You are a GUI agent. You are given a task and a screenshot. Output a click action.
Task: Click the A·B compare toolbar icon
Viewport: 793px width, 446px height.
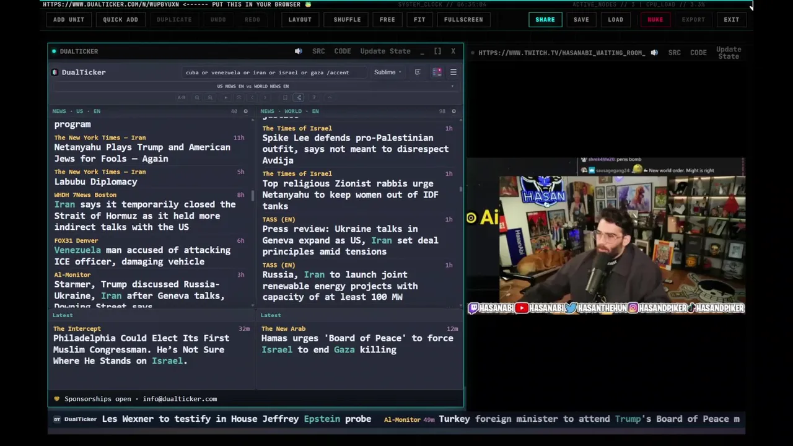(182, 97)
